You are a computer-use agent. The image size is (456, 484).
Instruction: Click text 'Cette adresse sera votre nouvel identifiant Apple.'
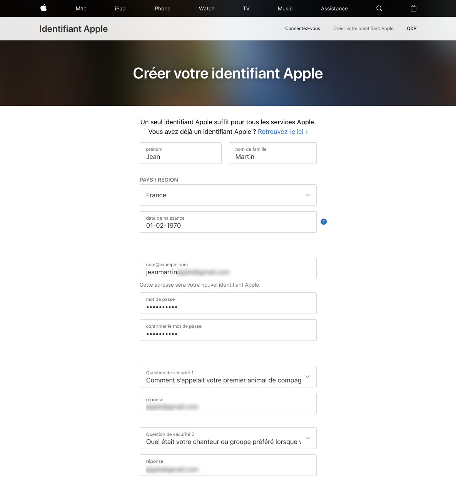point(200,285)
